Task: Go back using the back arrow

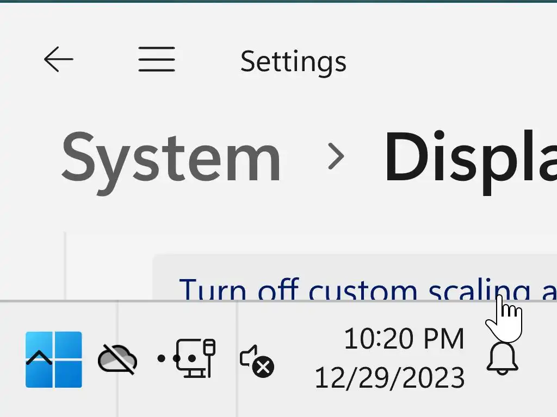Action: click(58, 59)
